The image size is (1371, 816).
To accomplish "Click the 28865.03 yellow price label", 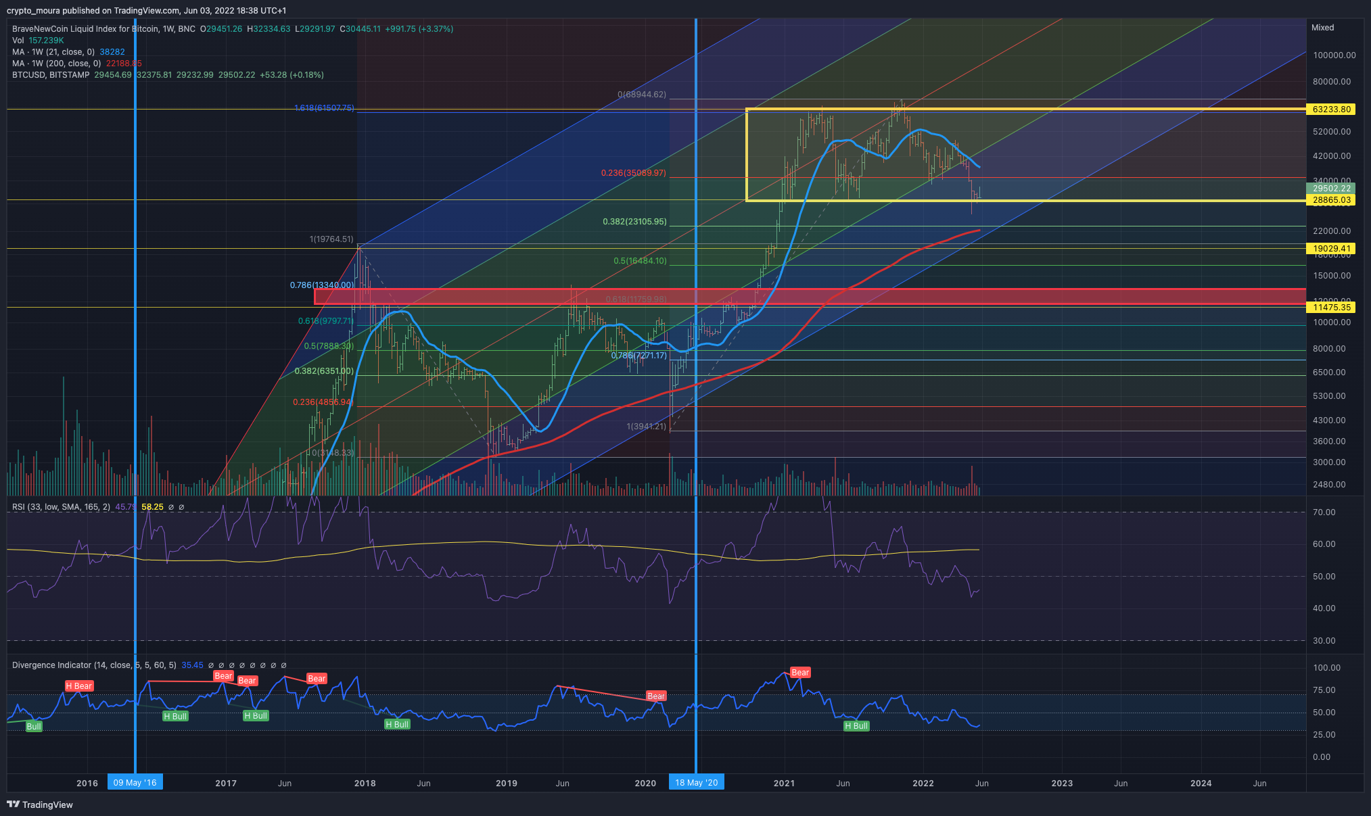I will coord(1331,200).
